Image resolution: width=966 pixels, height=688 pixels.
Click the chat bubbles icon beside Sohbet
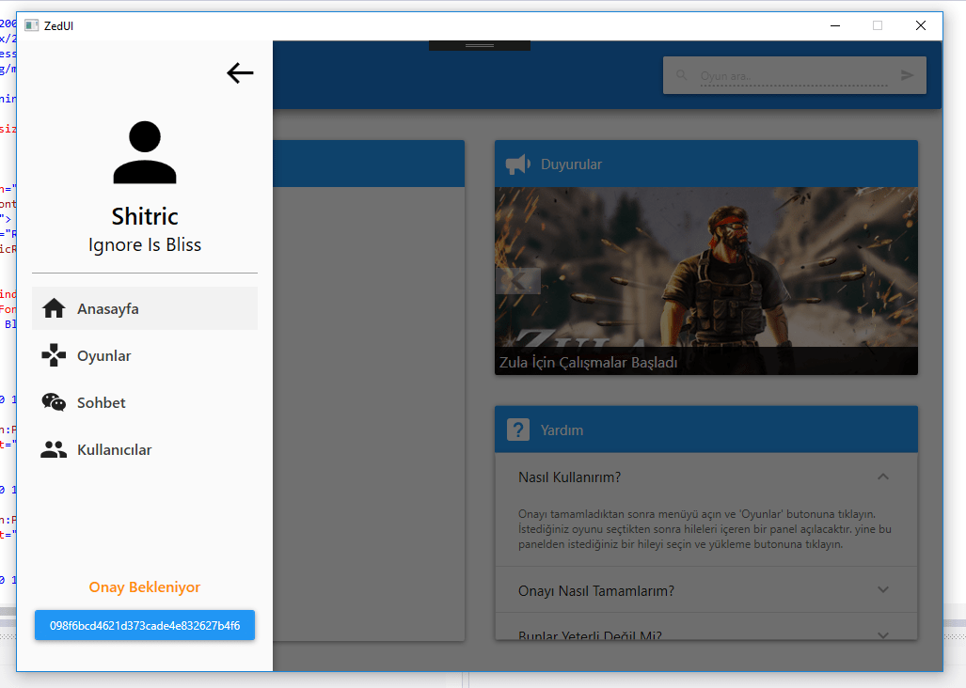pos(54,402)
